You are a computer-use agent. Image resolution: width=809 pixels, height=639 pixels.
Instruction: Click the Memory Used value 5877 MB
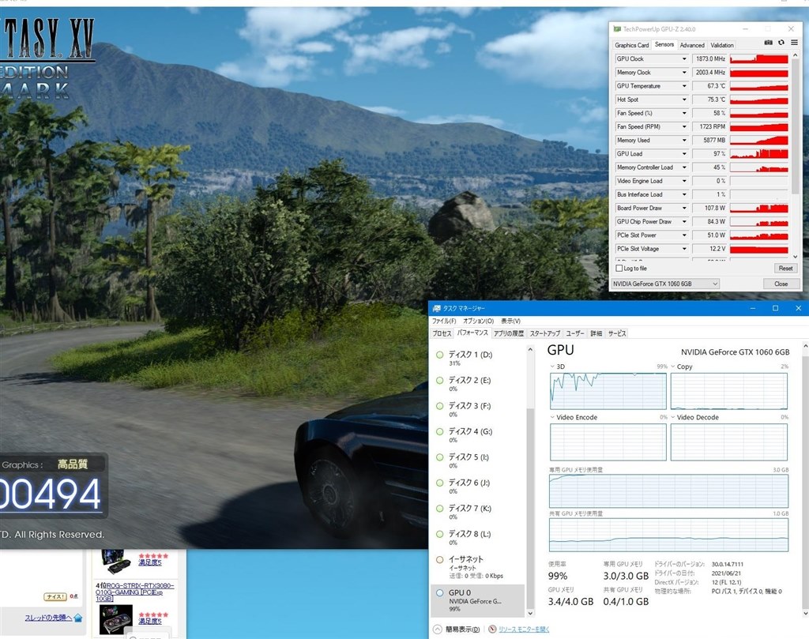click(x=710, y=141)
